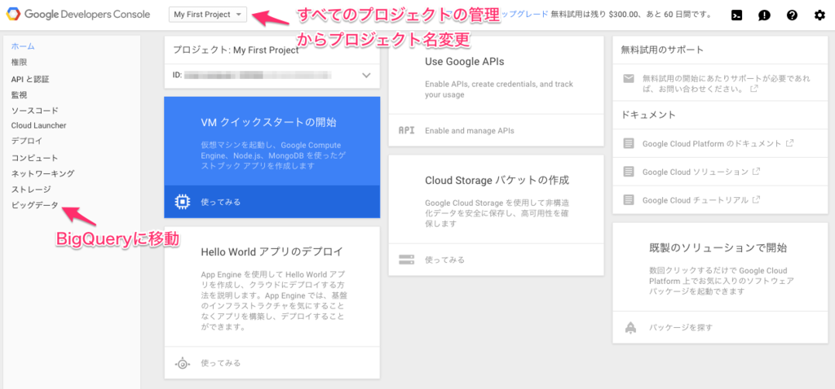The width and height of the screenshot is (835, 389).
Task: Click external-link icon after Platform のドキュメント
Action: pos(790,143)
